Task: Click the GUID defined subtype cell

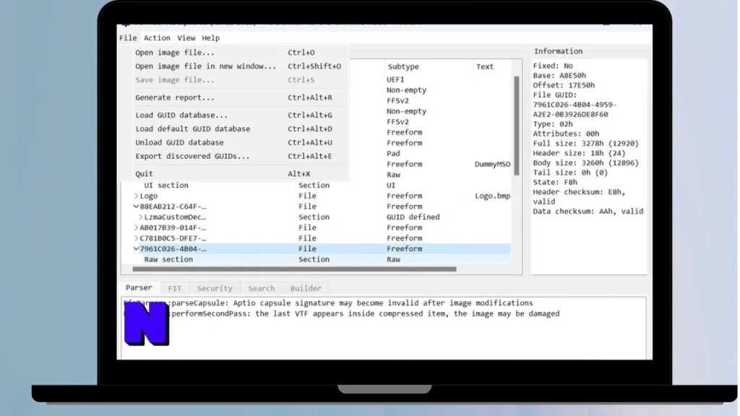Action: click(413, 217)
